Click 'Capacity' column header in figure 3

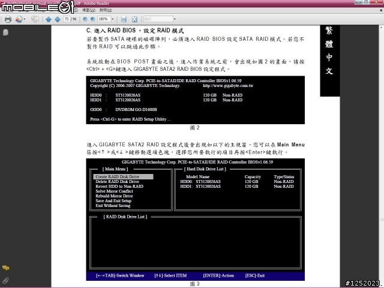coord(253,176)
